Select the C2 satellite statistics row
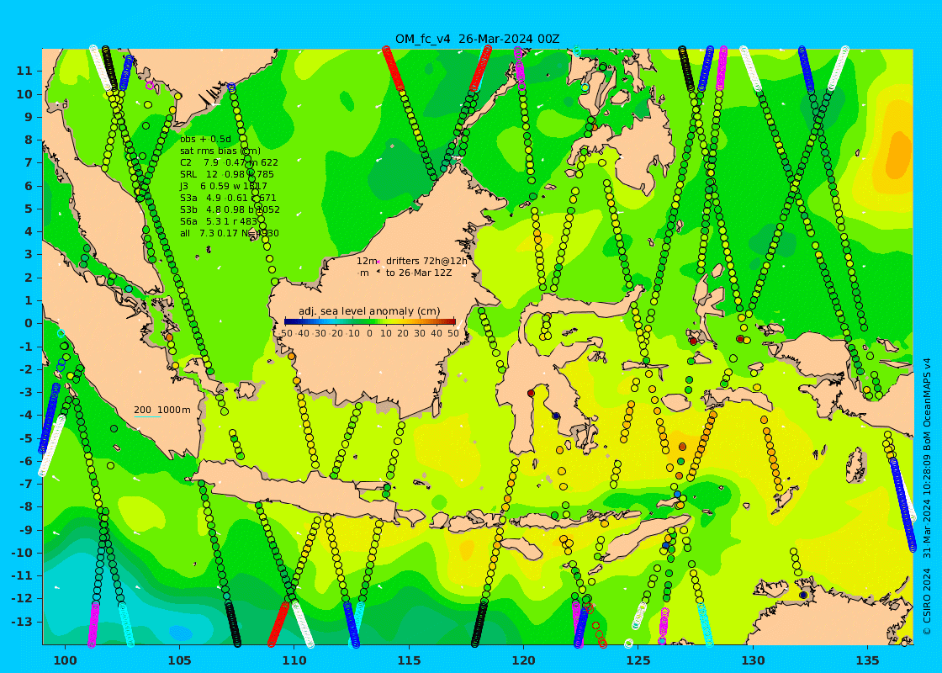This screenshot has height=673, width=942. point(229,162)
